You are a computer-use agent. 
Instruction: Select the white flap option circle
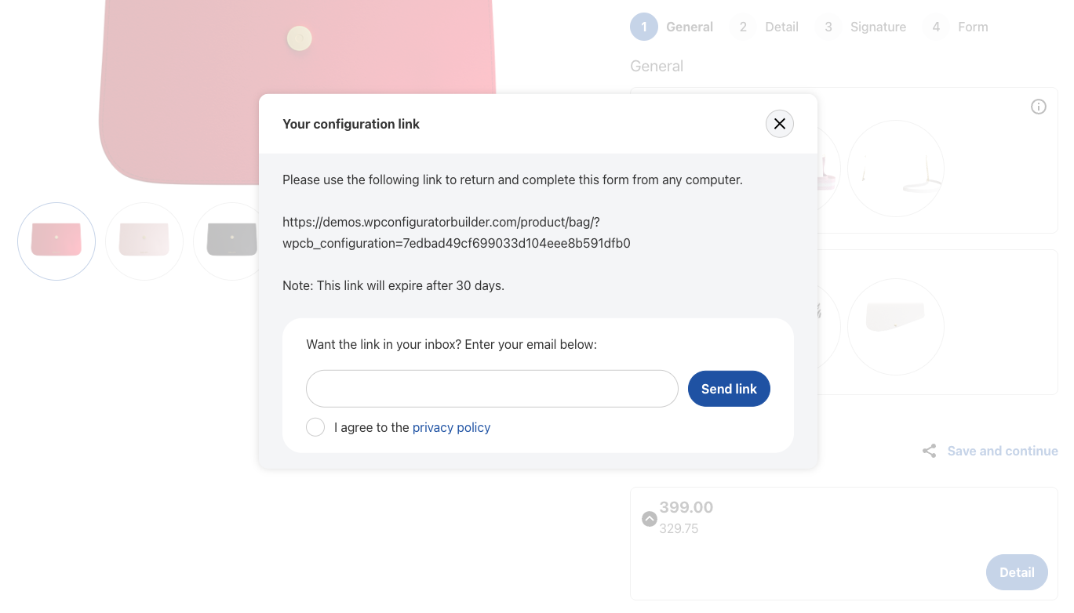[x=895, y=326]
